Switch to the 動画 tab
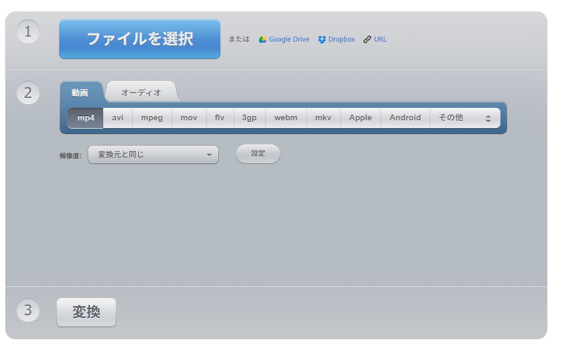The width and height of the screenshot is (580, 351). coord(80,93)
